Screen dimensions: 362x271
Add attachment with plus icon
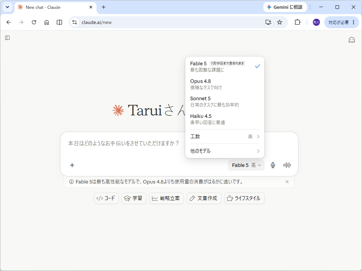point(72,165)
